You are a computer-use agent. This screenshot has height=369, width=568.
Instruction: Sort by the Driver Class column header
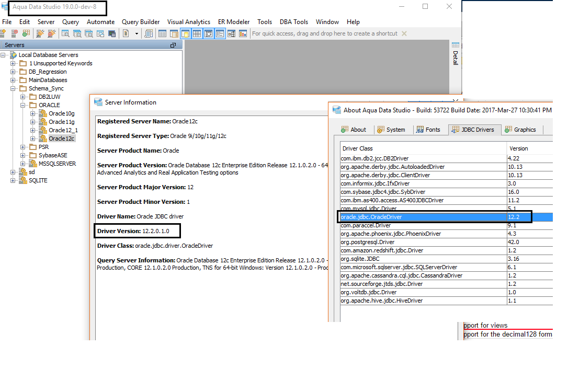coord(423,148)
